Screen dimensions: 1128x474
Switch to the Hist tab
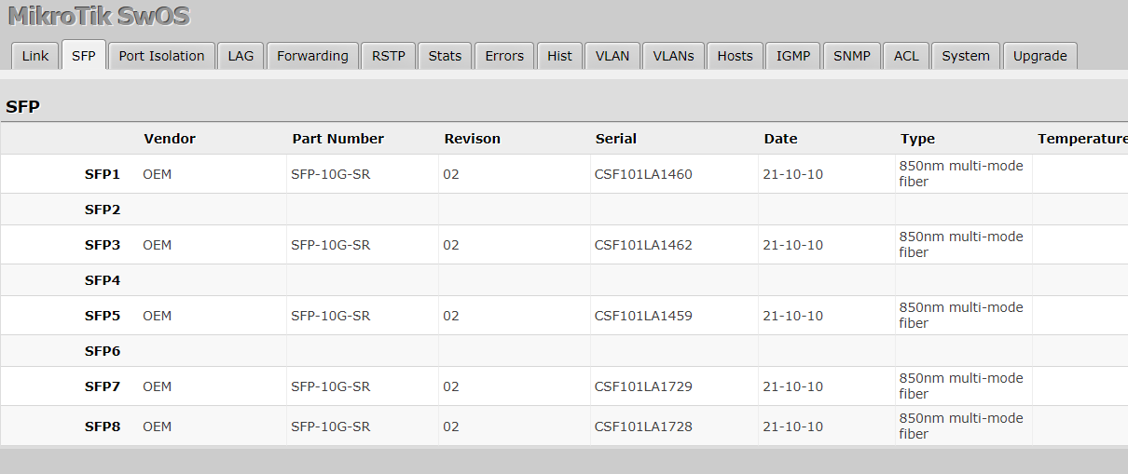coord(559,56)
